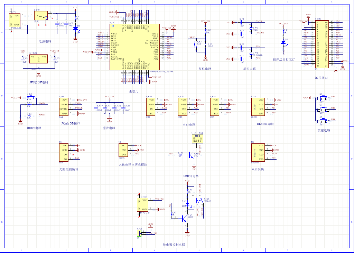Select the STM32F103C8T6 main chip S_U1
Image resolution: width=354 pixels, height=253 pixels.
coord(134,47)
